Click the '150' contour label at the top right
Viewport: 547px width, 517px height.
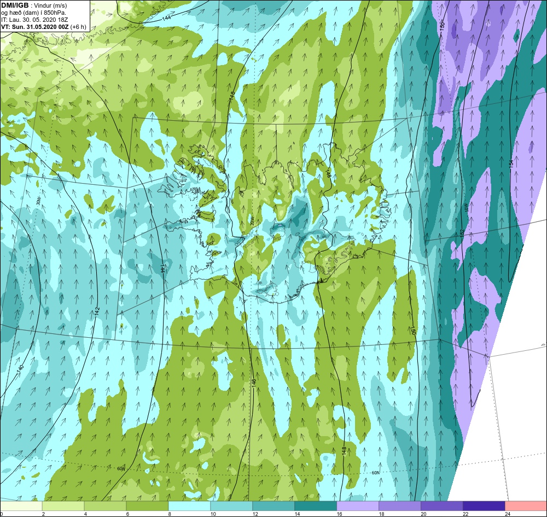[x=442, y=26]
